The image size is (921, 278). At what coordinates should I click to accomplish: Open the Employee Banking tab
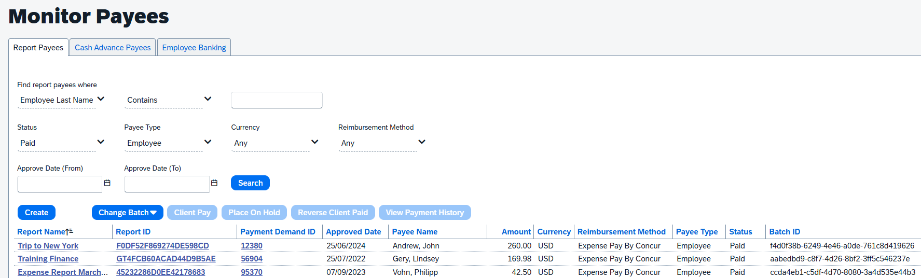pos(194,48)
